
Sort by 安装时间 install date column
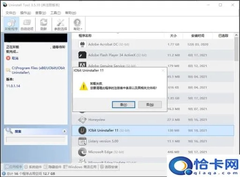198,36
